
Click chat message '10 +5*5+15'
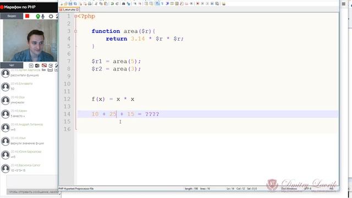click(x=18, y=170)
